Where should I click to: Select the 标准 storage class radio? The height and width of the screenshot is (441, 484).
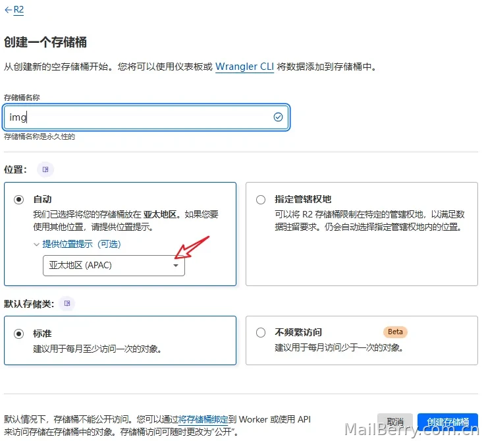[x=18, y=334]
